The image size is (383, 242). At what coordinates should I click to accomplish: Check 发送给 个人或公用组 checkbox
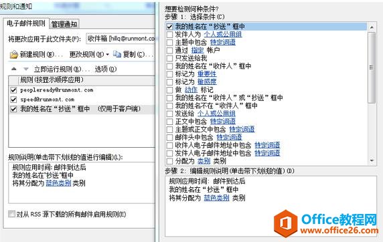coord(169,114)
